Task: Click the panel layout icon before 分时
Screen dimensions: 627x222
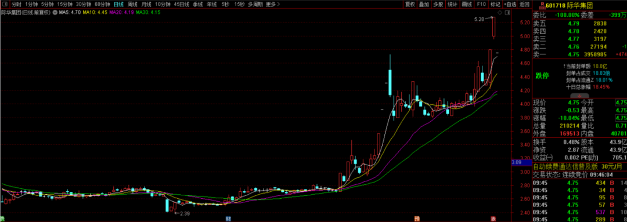Action: pyautogui.click(x=5, y=5)
